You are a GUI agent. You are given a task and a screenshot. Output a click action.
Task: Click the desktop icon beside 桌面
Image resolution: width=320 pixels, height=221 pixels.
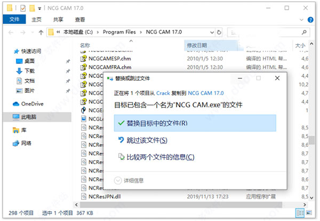[x=19, y=61]
